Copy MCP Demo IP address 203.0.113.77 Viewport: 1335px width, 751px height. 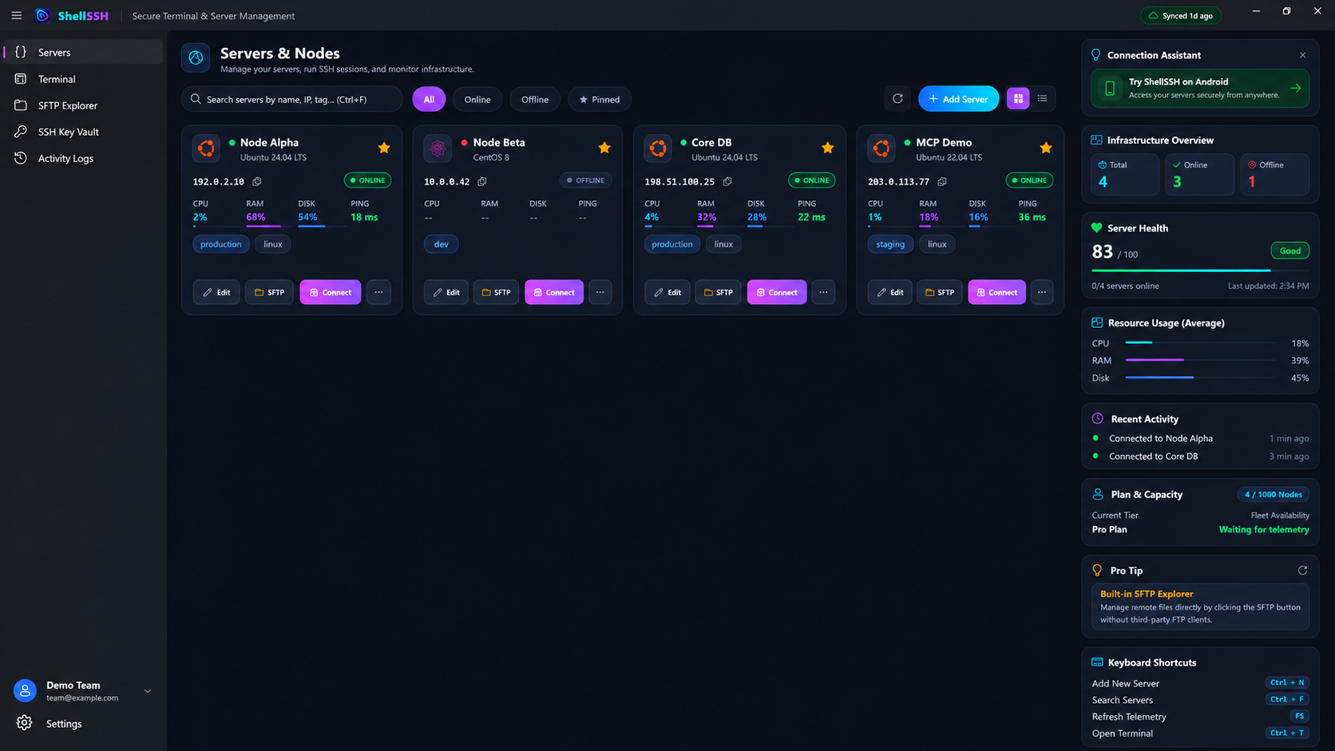(942, 182)
